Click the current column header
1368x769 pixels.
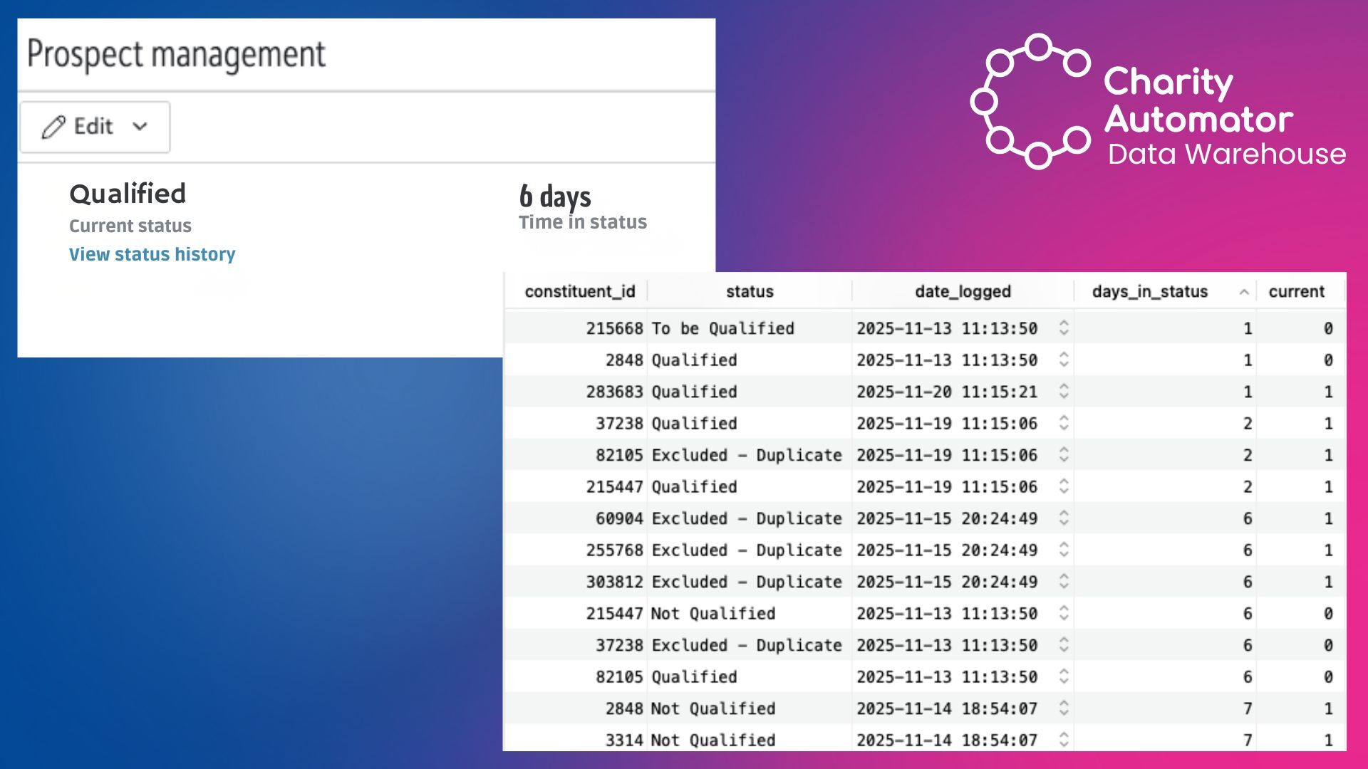coord(1296,291)
